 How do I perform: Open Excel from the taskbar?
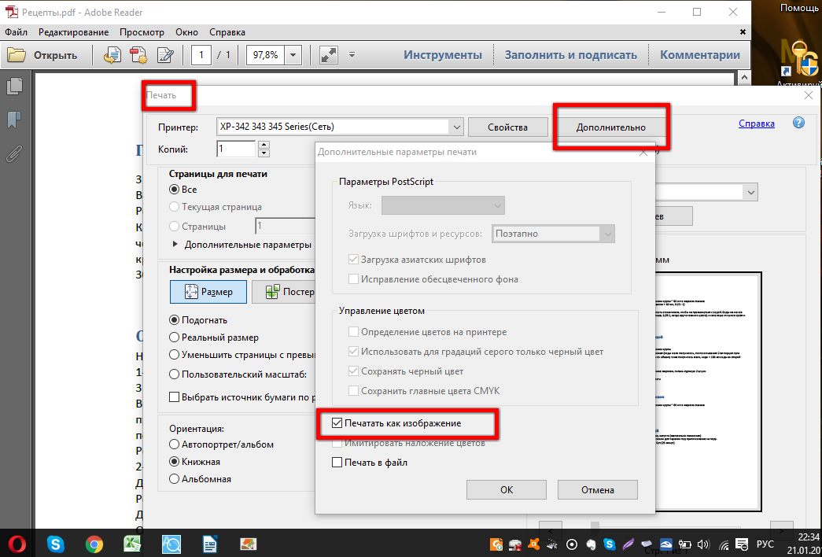pos(132,544)
